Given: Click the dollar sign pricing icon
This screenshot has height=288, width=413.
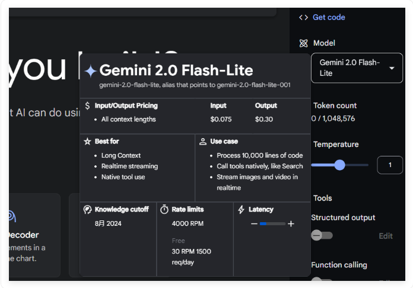Looking at the screenshot, I should point(87,105).
